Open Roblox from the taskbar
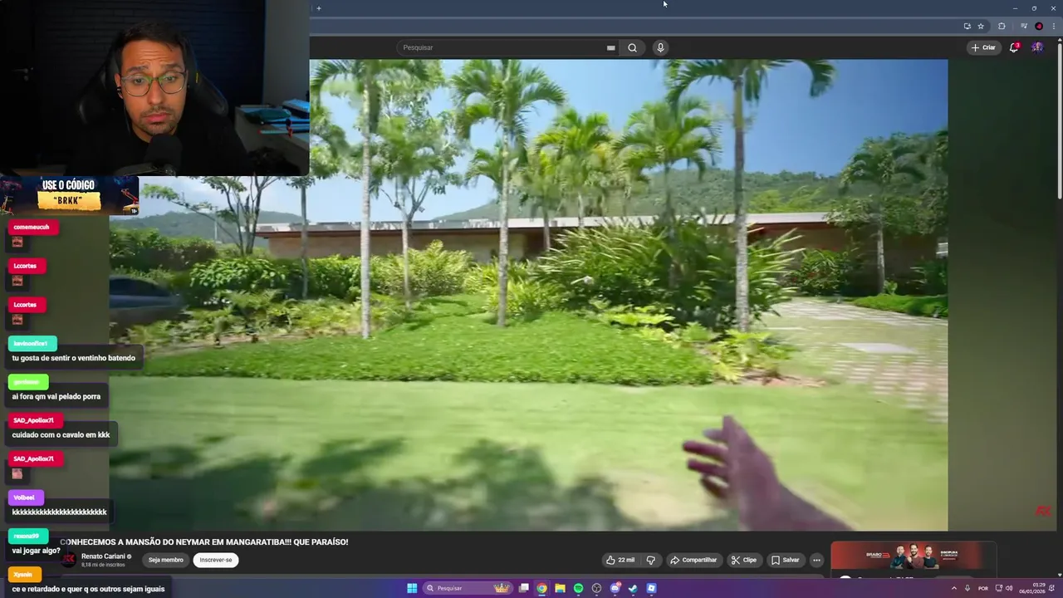 click(651, 588)
